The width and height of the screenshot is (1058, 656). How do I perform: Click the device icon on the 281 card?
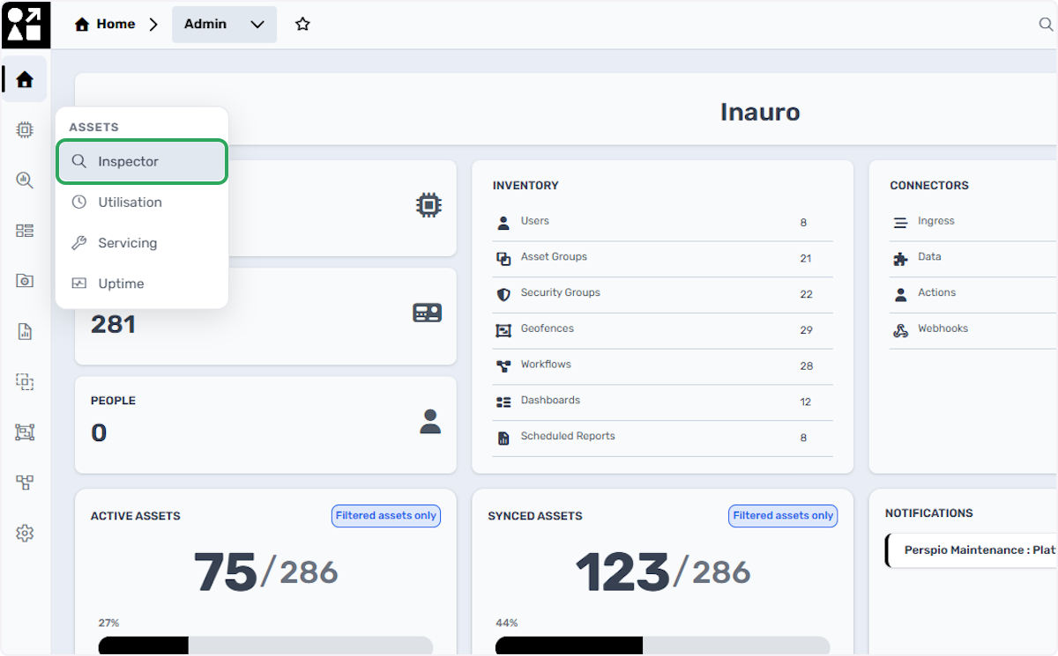point(428,313)
